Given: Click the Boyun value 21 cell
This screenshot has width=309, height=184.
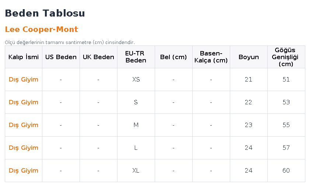Looking at the screenshot, I should 249,80.
